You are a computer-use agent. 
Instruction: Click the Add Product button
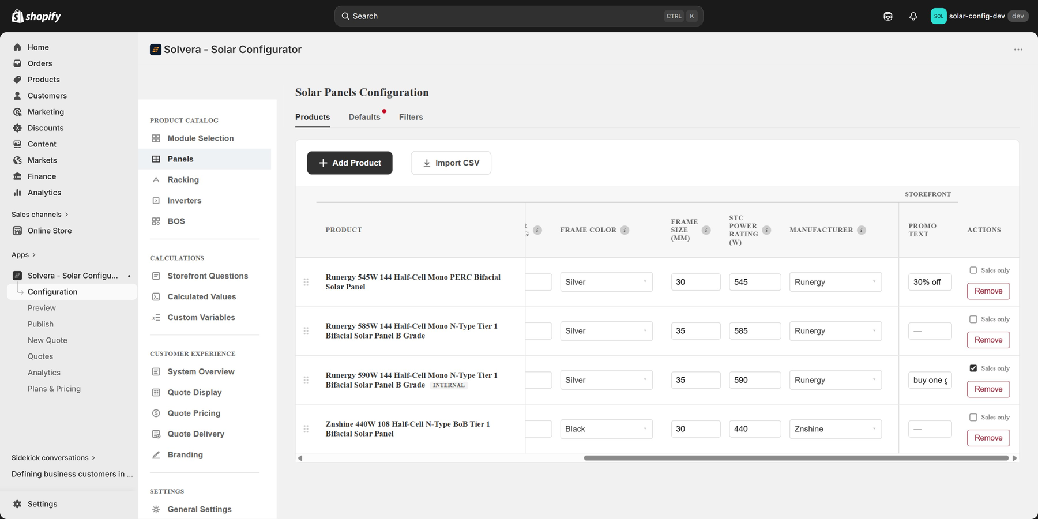pyautogui.click(x=349, y=163)
